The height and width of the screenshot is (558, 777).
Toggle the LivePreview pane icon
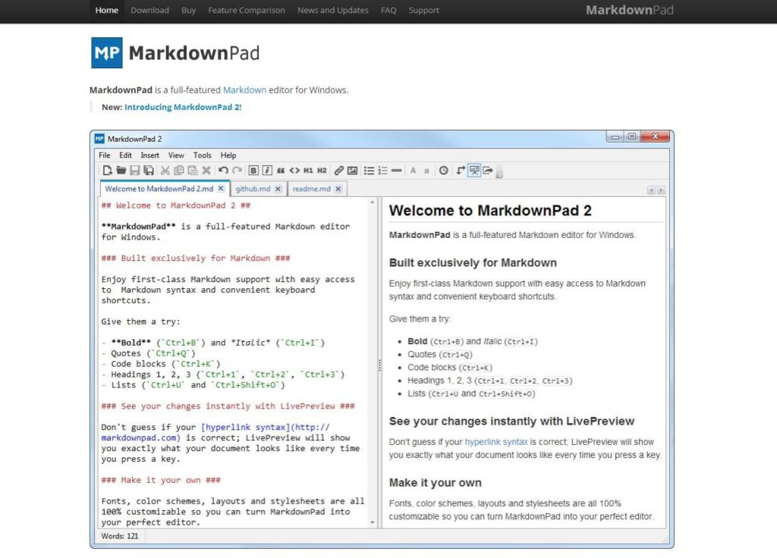pos(474,171)
